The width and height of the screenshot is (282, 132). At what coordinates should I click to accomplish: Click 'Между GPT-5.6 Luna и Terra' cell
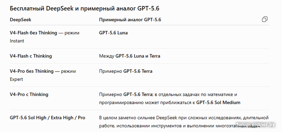[x=129, y=56]
